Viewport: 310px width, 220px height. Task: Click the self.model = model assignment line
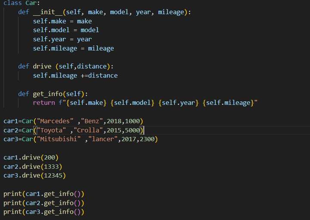click(x=65, y=30)
